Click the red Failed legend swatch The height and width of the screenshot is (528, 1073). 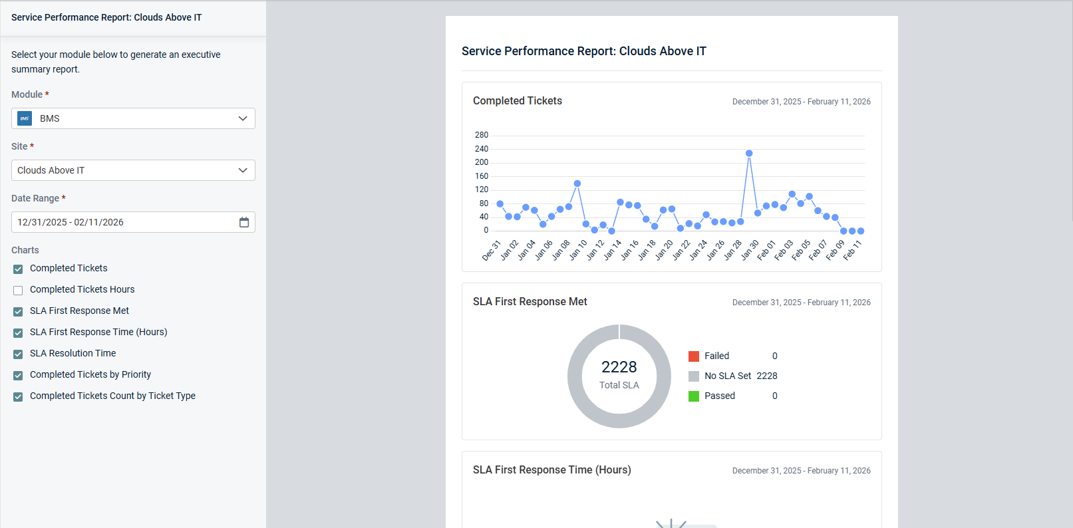pos(694,356)
